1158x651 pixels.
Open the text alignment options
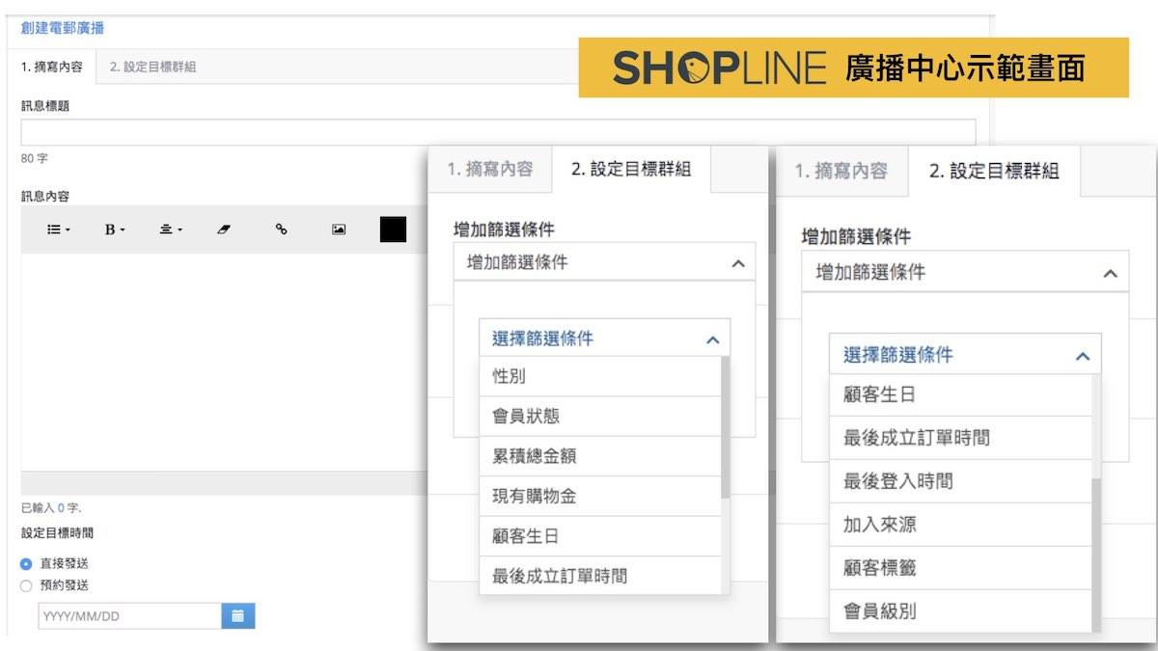click(167, 230)
